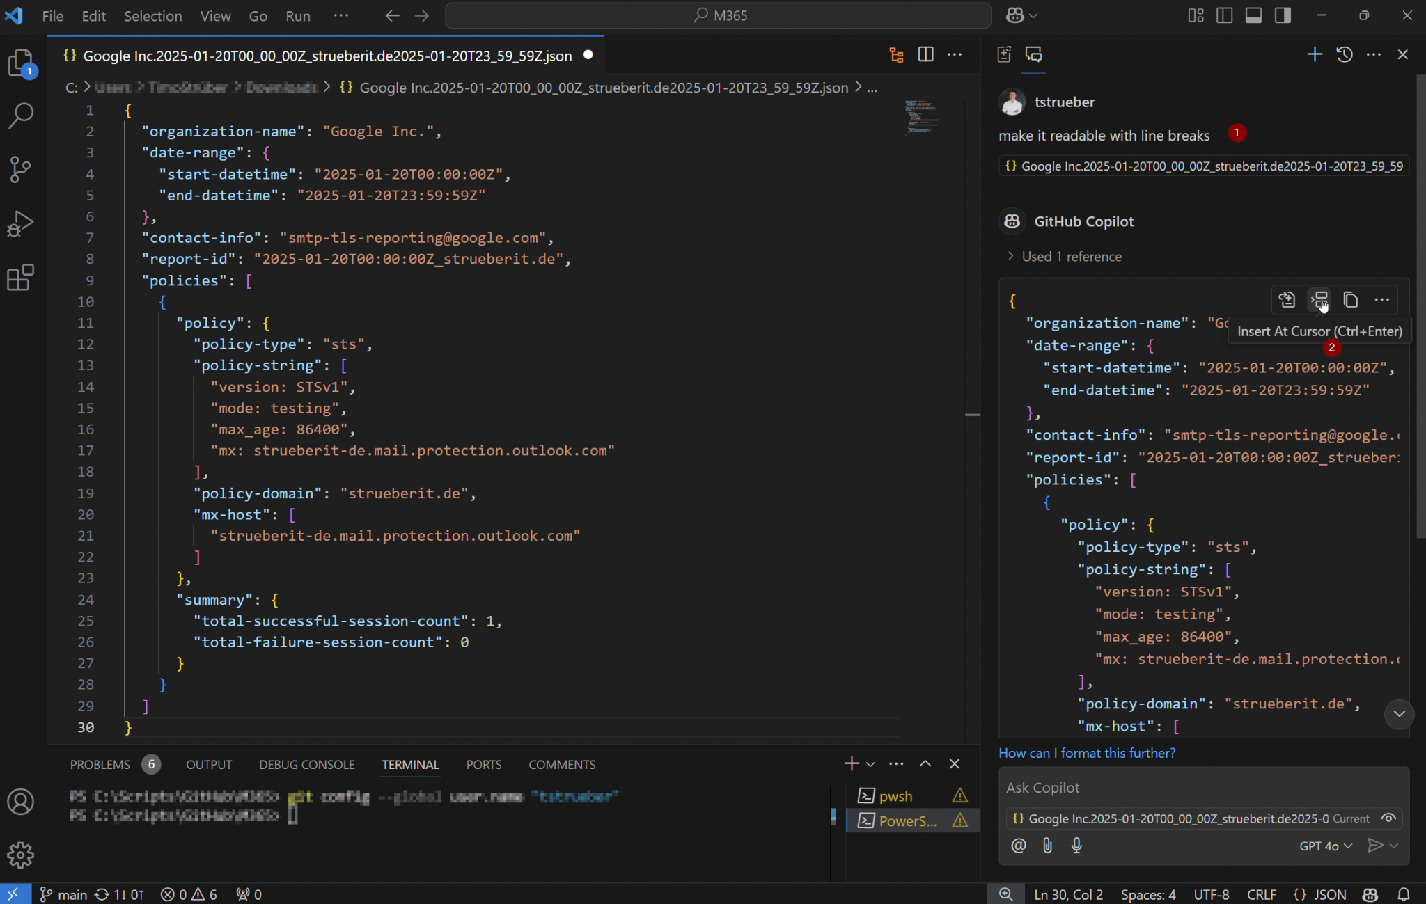Screen dimensions: 1426x904
Task: Open the Selection menu
Action: point(152,15)
